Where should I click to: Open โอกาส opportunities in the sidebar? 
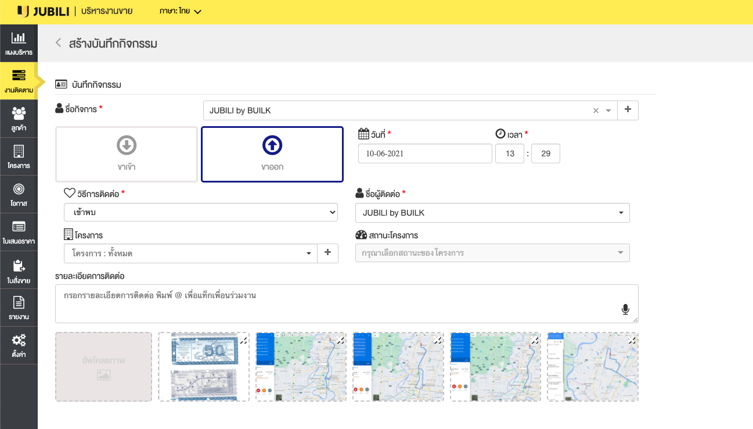19,194
